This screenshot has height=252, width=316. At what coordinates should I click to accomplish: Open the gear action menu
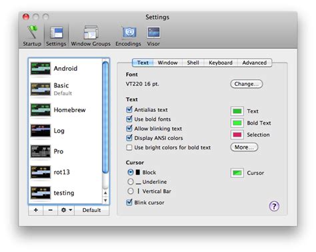click(66, 210)
